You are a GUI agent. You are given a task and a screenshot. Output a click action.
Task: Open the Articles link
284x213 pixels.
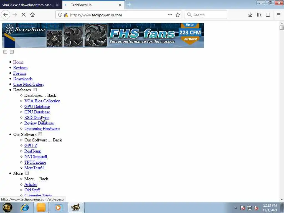pos(31,184)
